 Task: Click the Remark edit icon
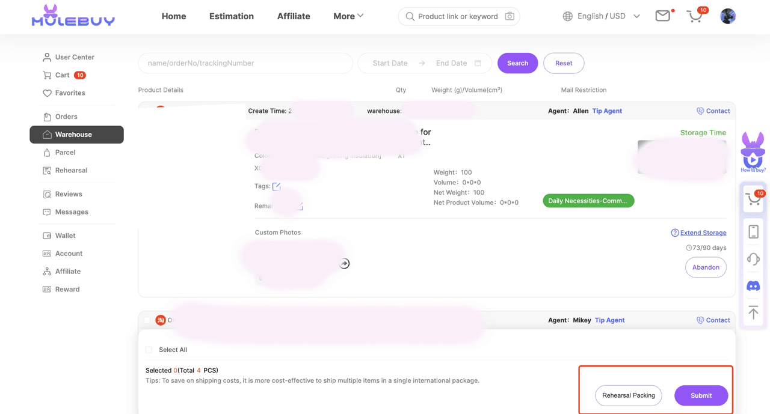[299, 206]
